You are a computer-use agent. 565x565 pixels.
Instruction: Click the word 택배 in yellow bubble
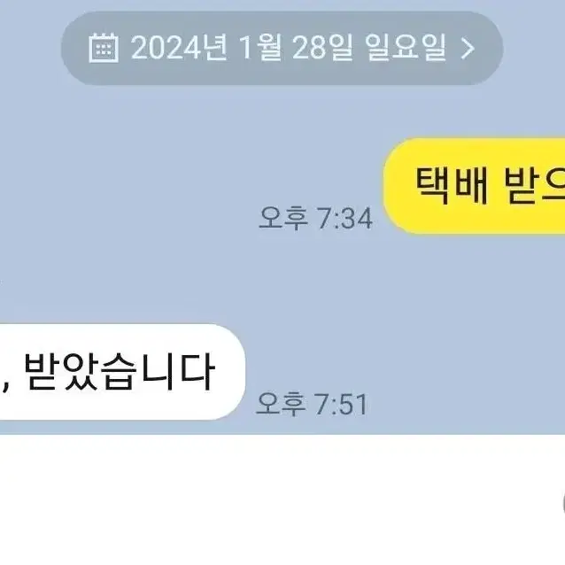point(452,186)
